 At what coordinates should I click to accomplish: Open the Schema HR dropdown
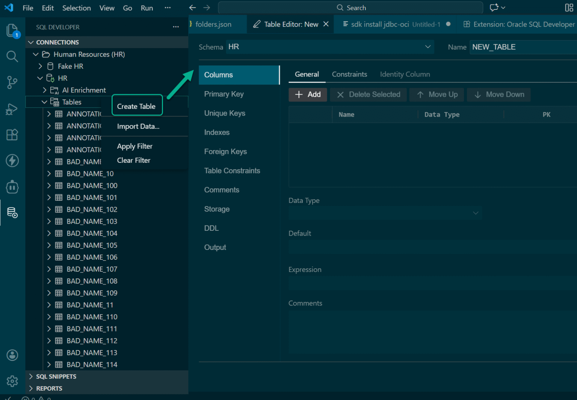tap(329, 47)
